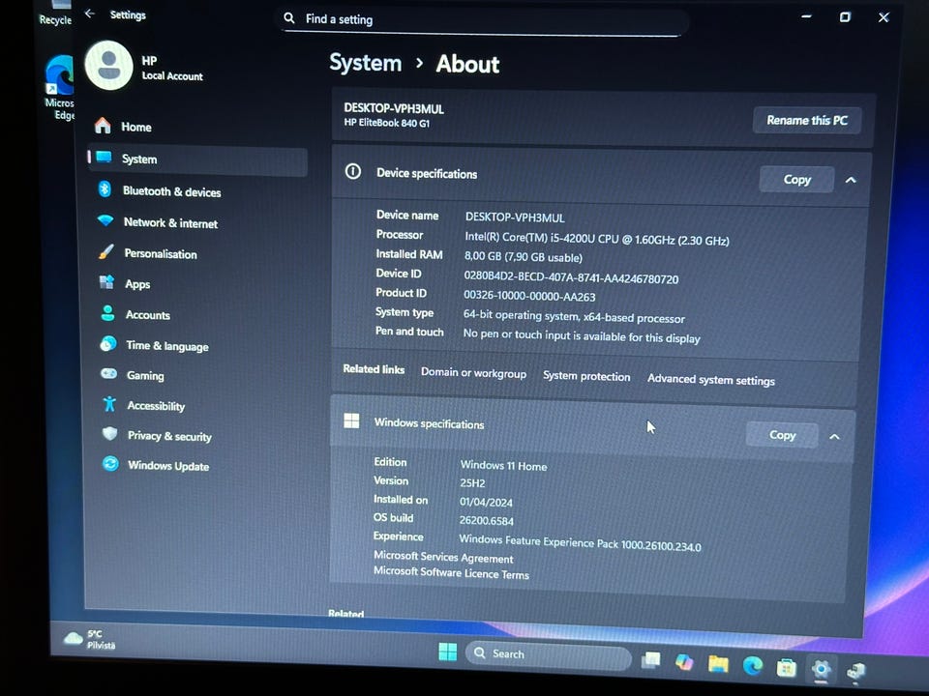Image resolution: width=929 pixels, height=696 pixels.
Task: Select System in the sidebar
Action: [197, 159]
